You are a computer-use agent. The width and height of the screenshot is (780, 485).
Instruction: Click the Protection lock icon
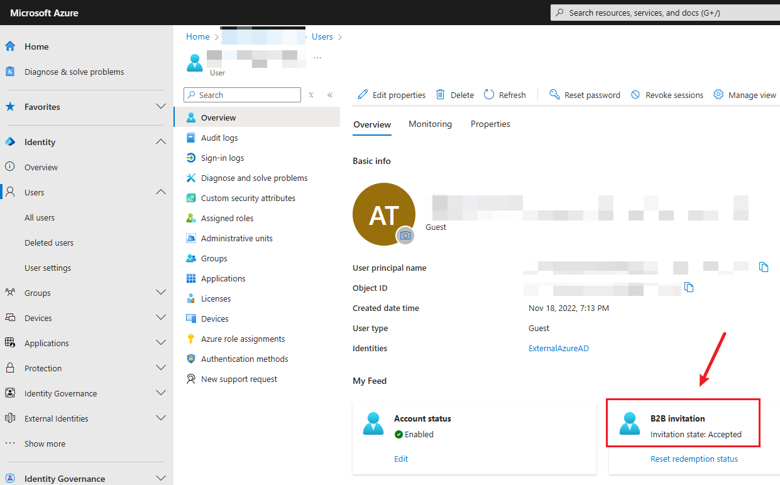(10, 368)
